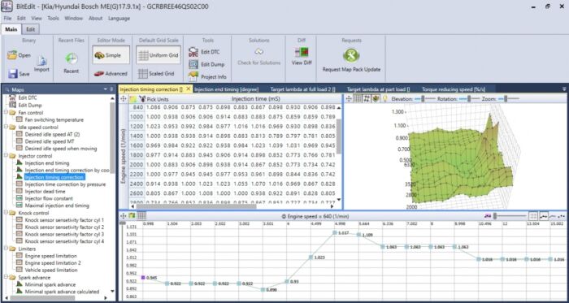The height and width of the screenshot is (303, 569).
Task: Close Injection timing correction tab
Action: tap(189, 89)
